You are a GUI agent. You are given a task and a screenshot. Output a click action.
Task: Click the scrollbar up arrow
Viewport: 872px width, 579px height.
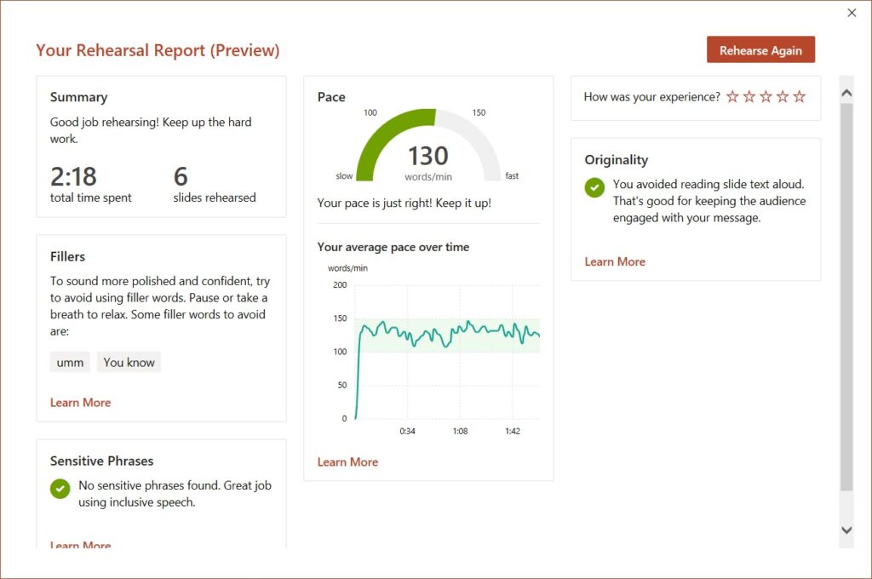846,92
